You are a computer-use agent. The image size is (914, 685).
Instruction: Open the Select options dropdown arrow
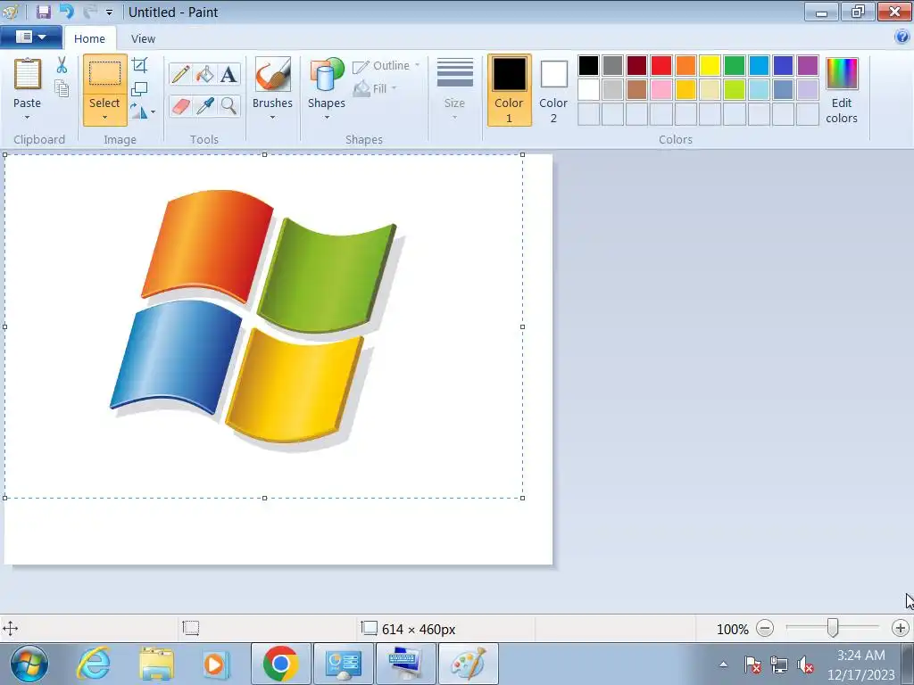point(105,118)
